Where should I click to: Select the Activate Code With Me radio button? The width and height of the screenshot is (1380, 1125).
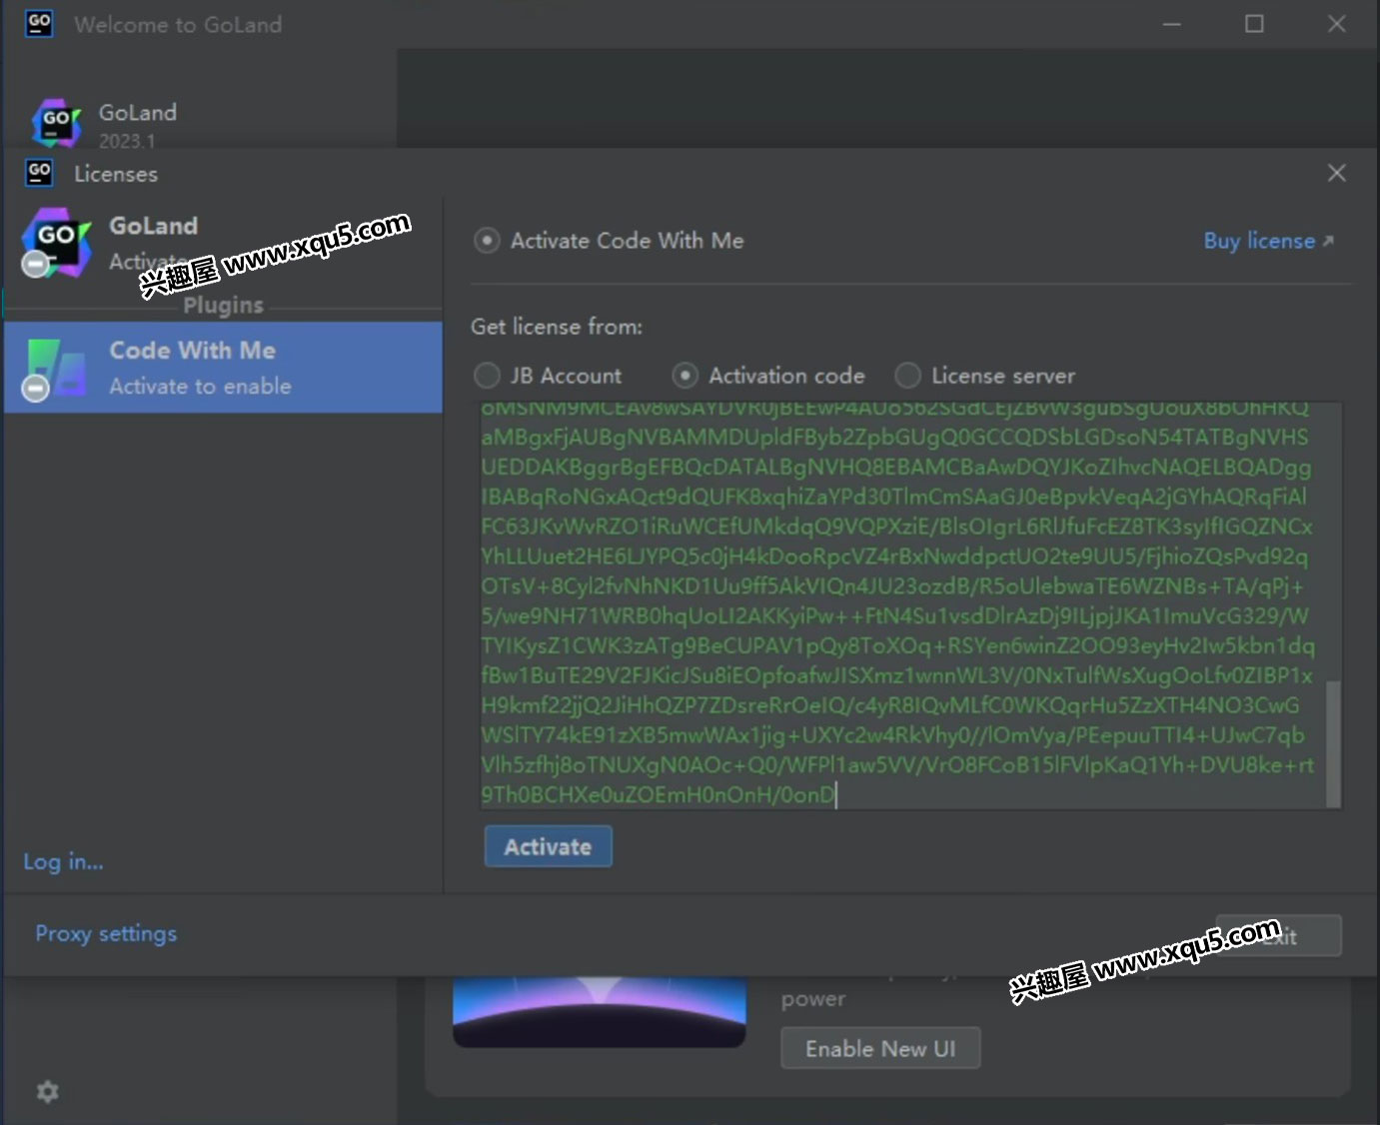[x=487, y=241]
